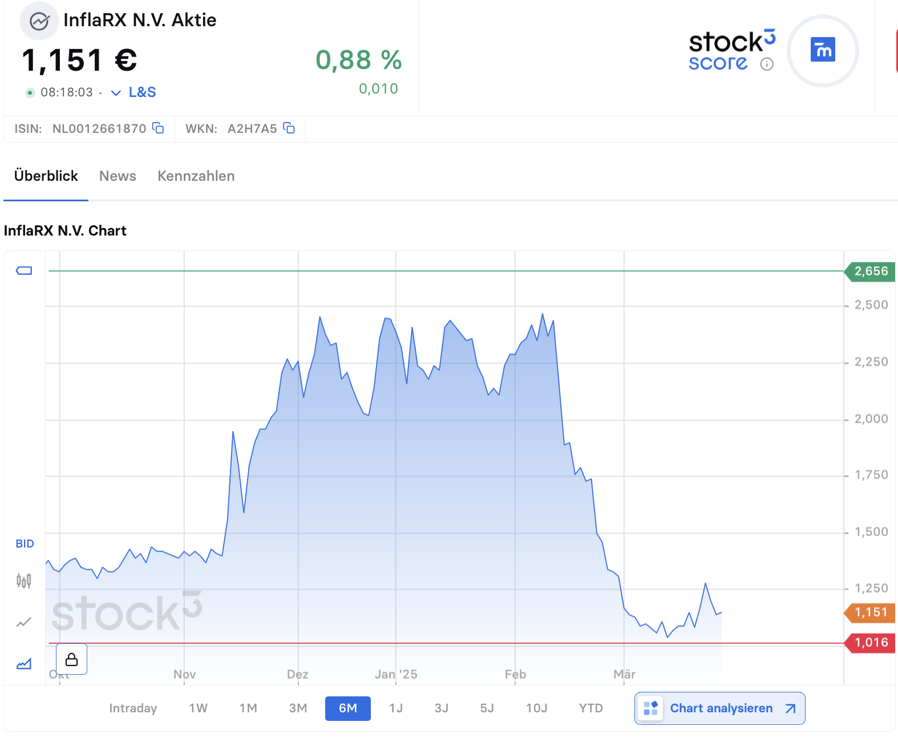Click the lock icon on chart
Image resolution: width=898 pixels, height=738 pixels.
[x=71, y=659]
